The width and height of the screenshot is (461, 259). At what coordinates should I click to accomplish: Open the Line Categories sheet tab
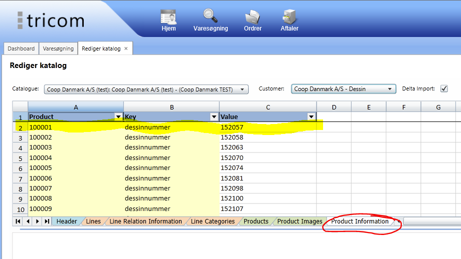213,221
